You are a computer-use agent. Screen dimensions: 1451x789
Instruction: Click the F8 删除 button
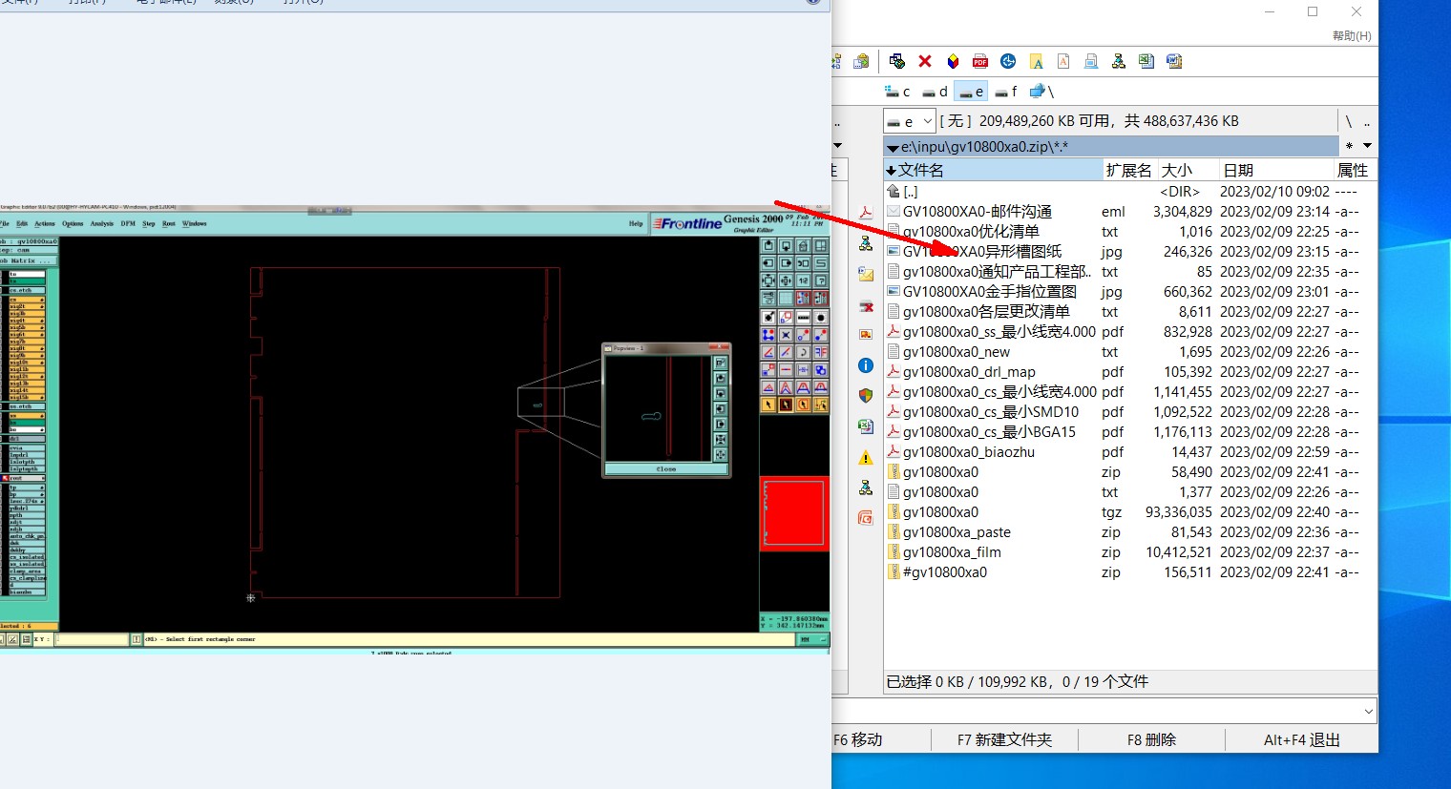[1151, 739]
